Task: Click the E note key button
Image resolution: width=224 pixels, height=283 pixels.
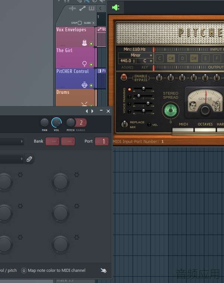Action: [205, 58]
